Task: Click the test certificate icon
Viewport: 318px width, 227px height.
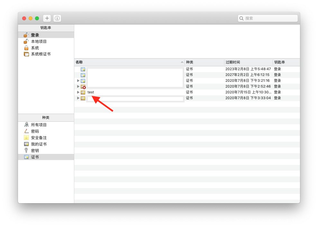Action: click(x=83, y=92)
